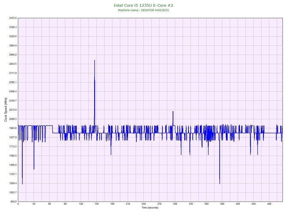Select the 2969.2 y-axis value
This screenshot has height=215, width=287.
pyautogui.click(x=13, y=55)
